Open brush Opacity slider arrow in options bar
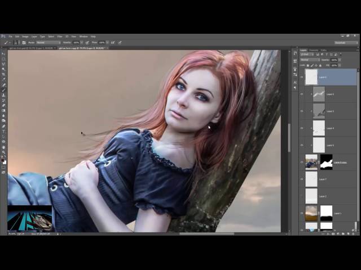 tap(82, 43)
